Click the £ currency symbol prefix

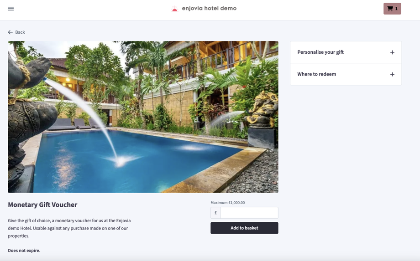click(x=215, y=213)
